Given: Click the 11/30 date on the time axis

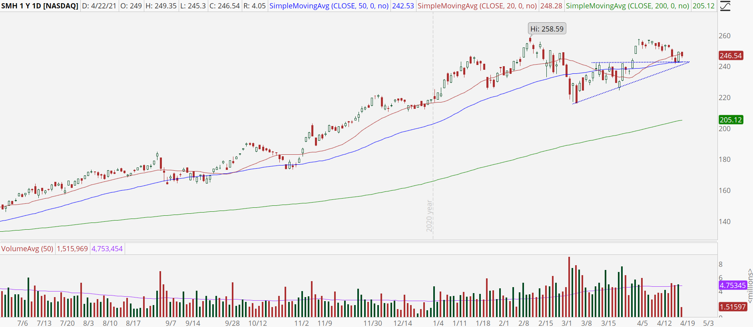Looking at the screenshot, I should [x=373, y=323].
